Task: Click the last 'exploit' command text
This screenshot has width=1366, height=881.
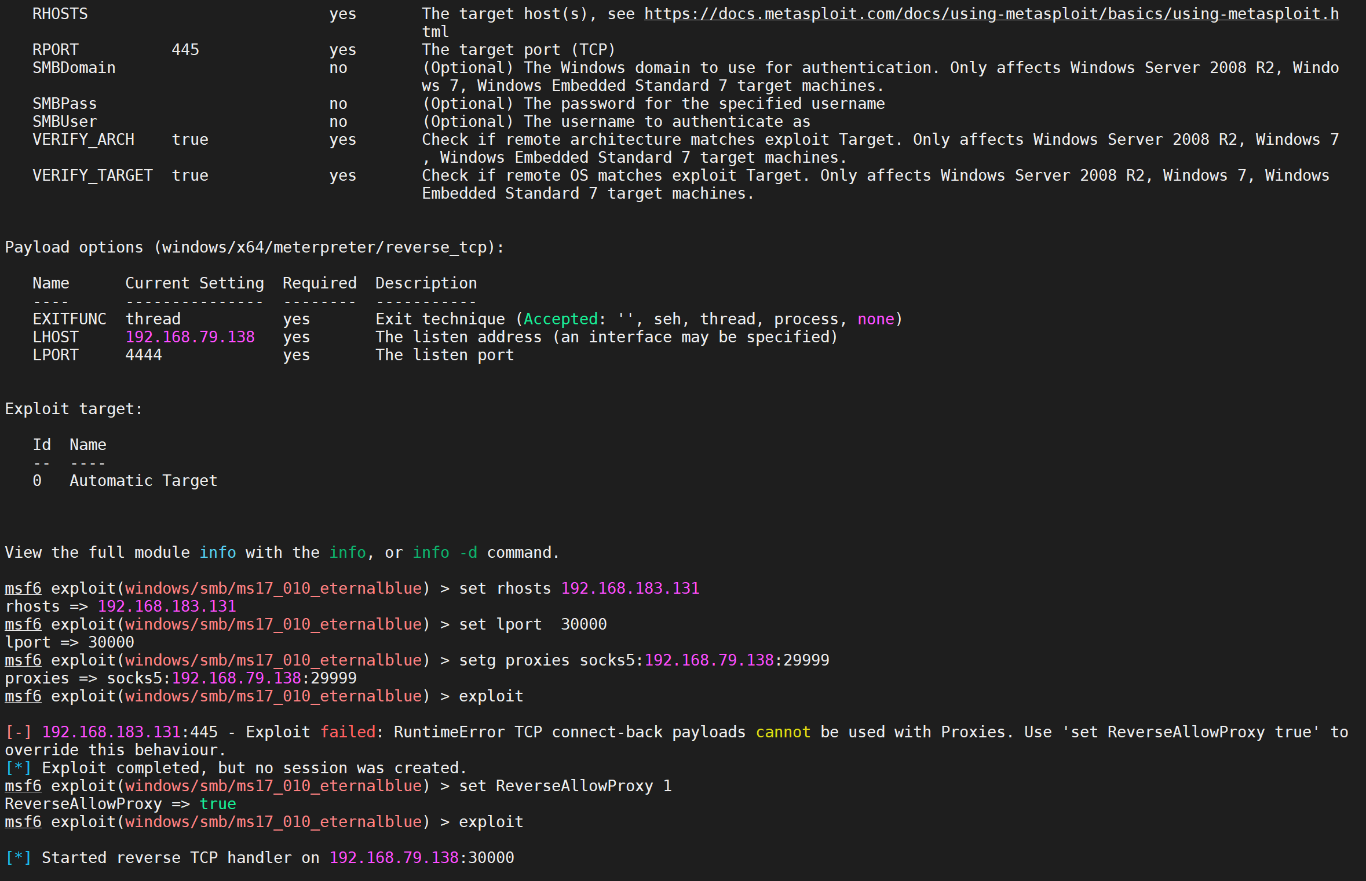Action: 491,822
